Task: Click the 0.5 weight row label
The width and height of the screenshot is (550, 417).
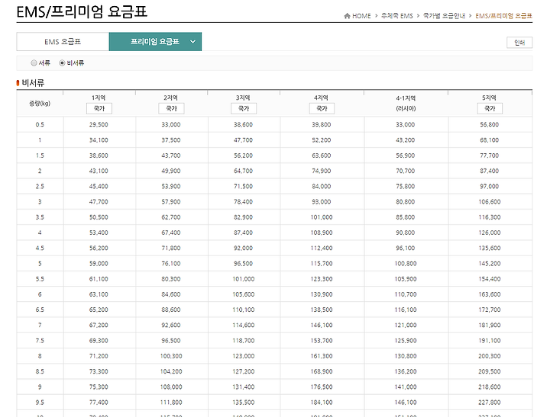Action: click(40, 125)
